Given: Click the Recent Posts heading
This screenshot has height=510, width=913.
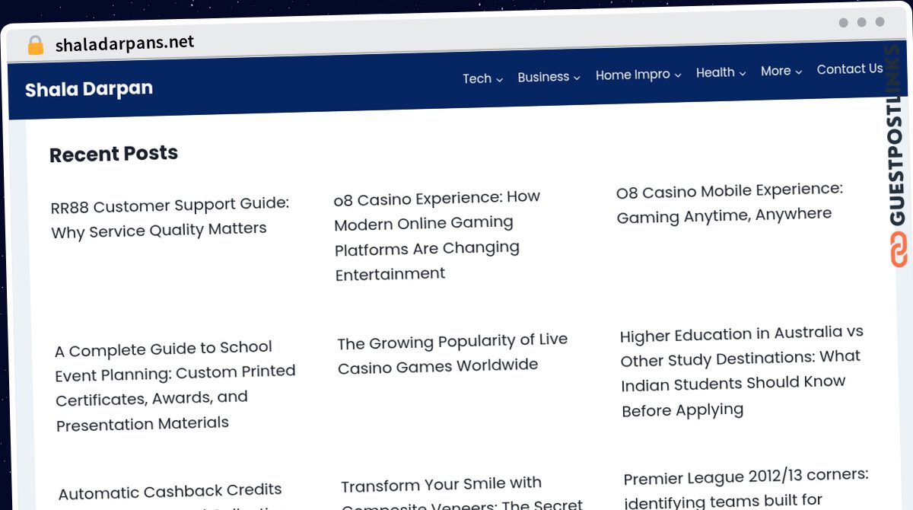Looking at the screenshot, I should (x=113, y=154).
